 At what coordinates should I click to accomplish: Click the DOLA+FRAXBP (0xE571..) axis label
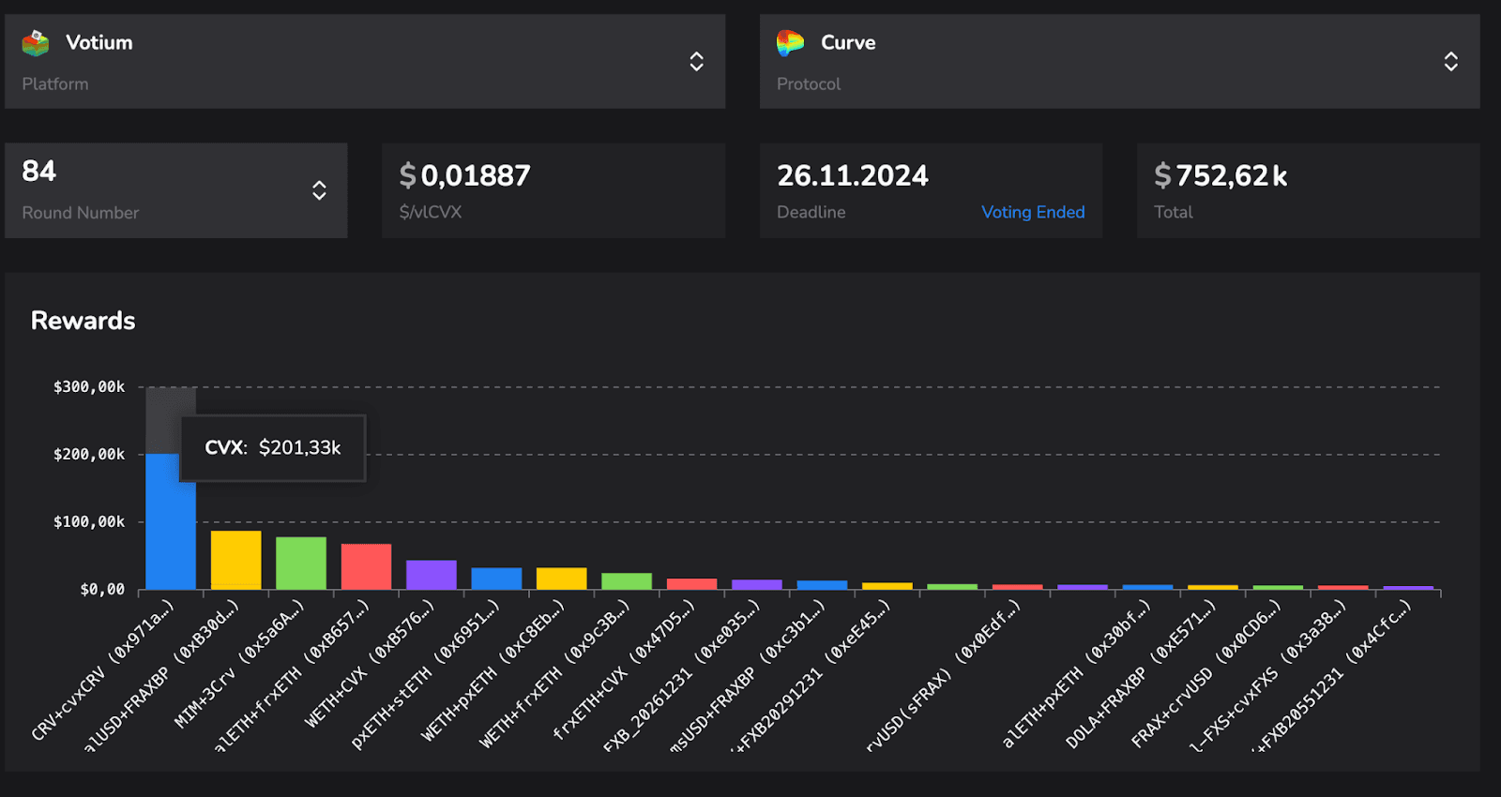pos(1142,672)
